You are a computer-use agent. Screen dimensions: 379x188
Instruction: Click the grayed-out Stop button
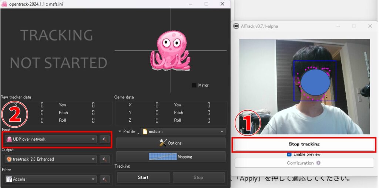(x=198, y=177)
